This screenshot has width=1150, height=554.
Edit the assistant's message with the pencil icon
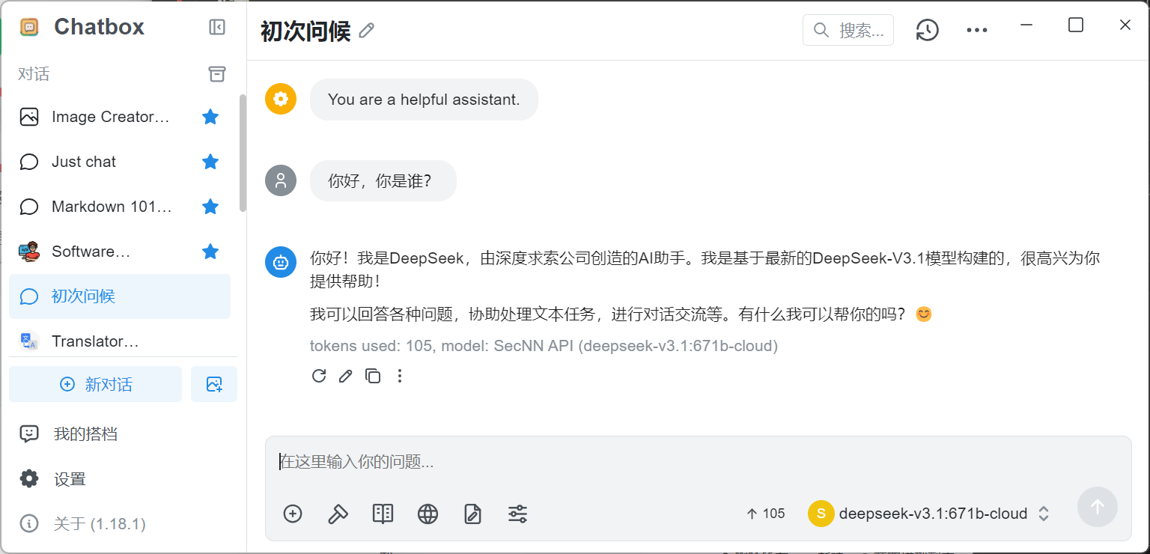coord(345,376)
